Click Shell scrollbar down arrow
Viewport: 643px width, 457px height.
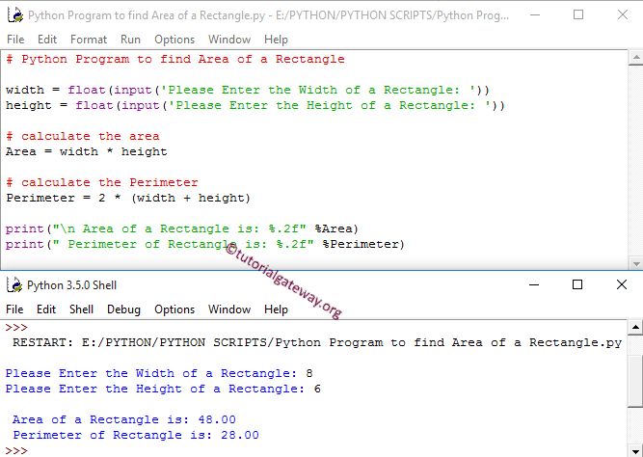point(635,451)
